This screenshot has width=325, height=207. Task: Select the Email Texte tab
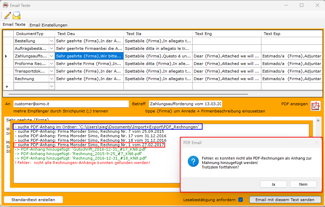pyautogui.click(x=14, y=25)
